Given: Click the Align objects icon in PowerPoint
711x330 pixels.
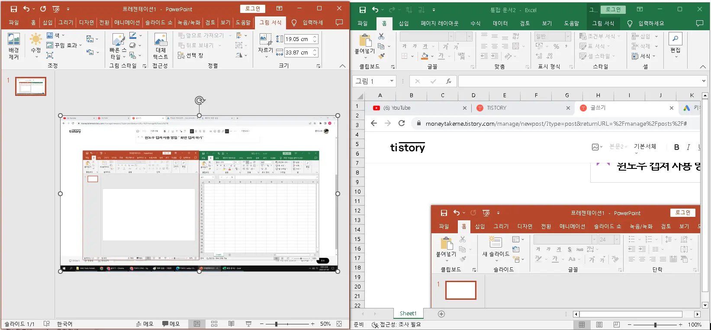Looking at the screenshot, I should tap(239, 35).
